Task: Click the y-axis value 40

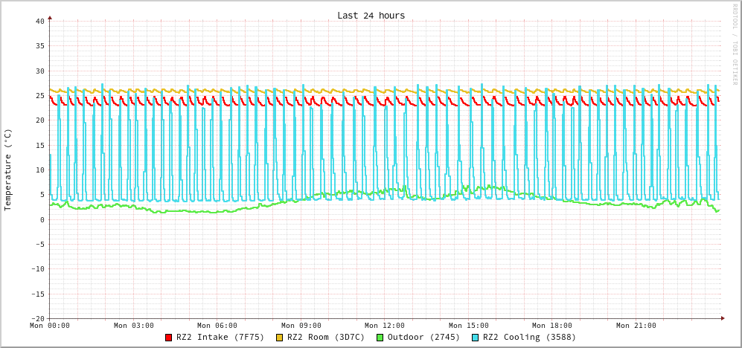Action: click(39, 22)
